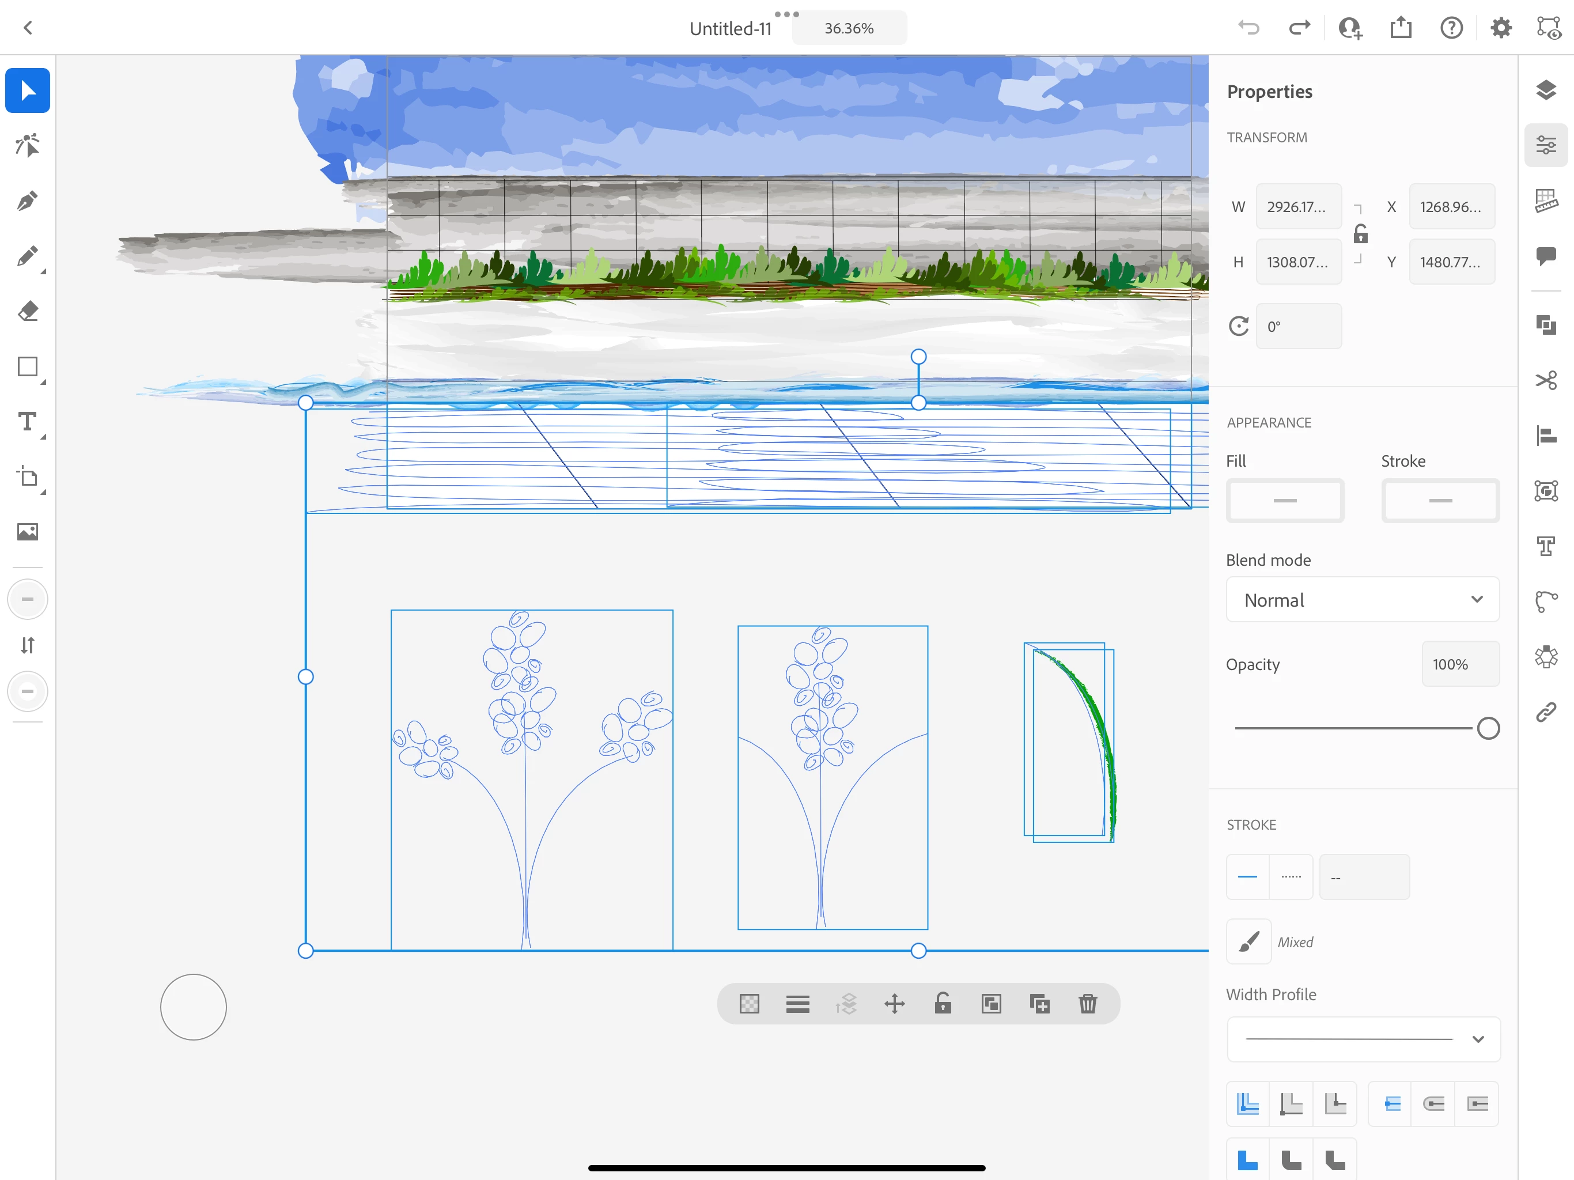Toggle lock on the selected object
Image resolution: width=1574 pixels, height=1180 pixels.
pyautogui.click(x=942, y=1004)
